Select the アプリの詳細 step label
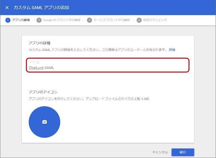 click(x=21, y=20)
